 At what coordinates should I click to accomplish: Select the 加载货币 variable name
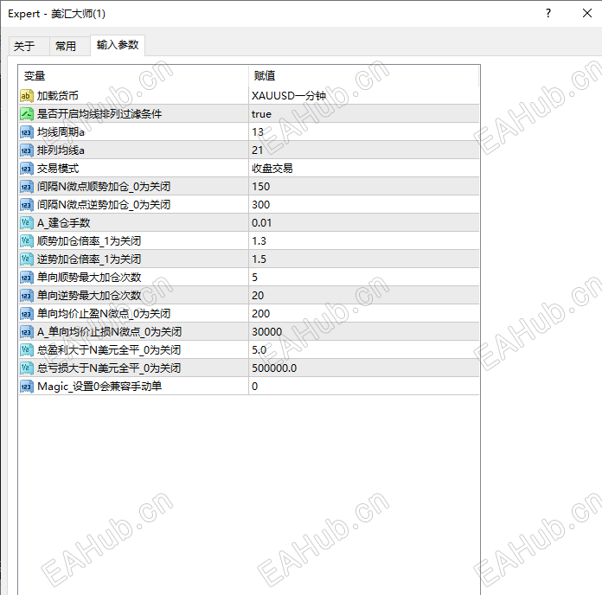58,96
